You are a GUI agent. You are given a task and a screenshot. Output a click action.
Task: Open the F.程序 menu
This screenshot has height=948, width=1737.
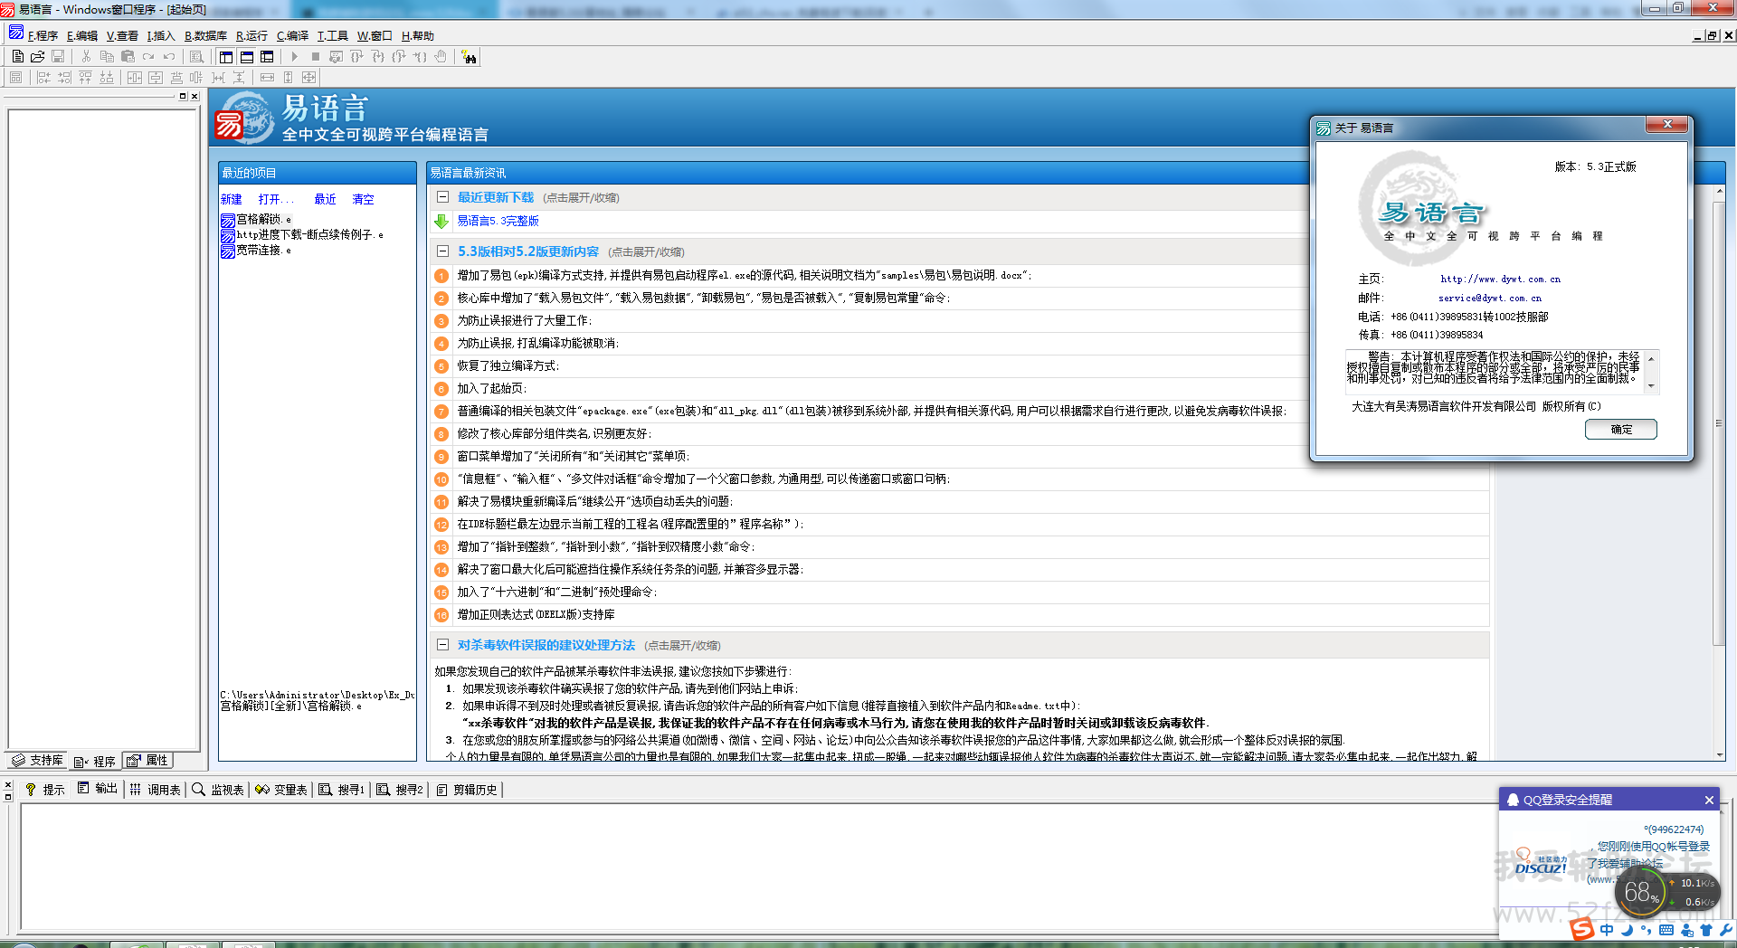tap(43, 36)
